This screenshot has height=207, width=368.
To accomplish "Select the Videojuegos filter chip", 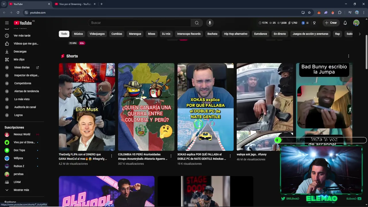I will [97, 34].
